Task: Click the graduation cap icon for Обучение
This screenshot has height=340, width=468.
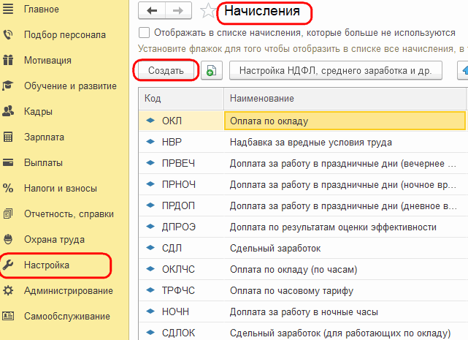Action: click(x=8, y=86)
